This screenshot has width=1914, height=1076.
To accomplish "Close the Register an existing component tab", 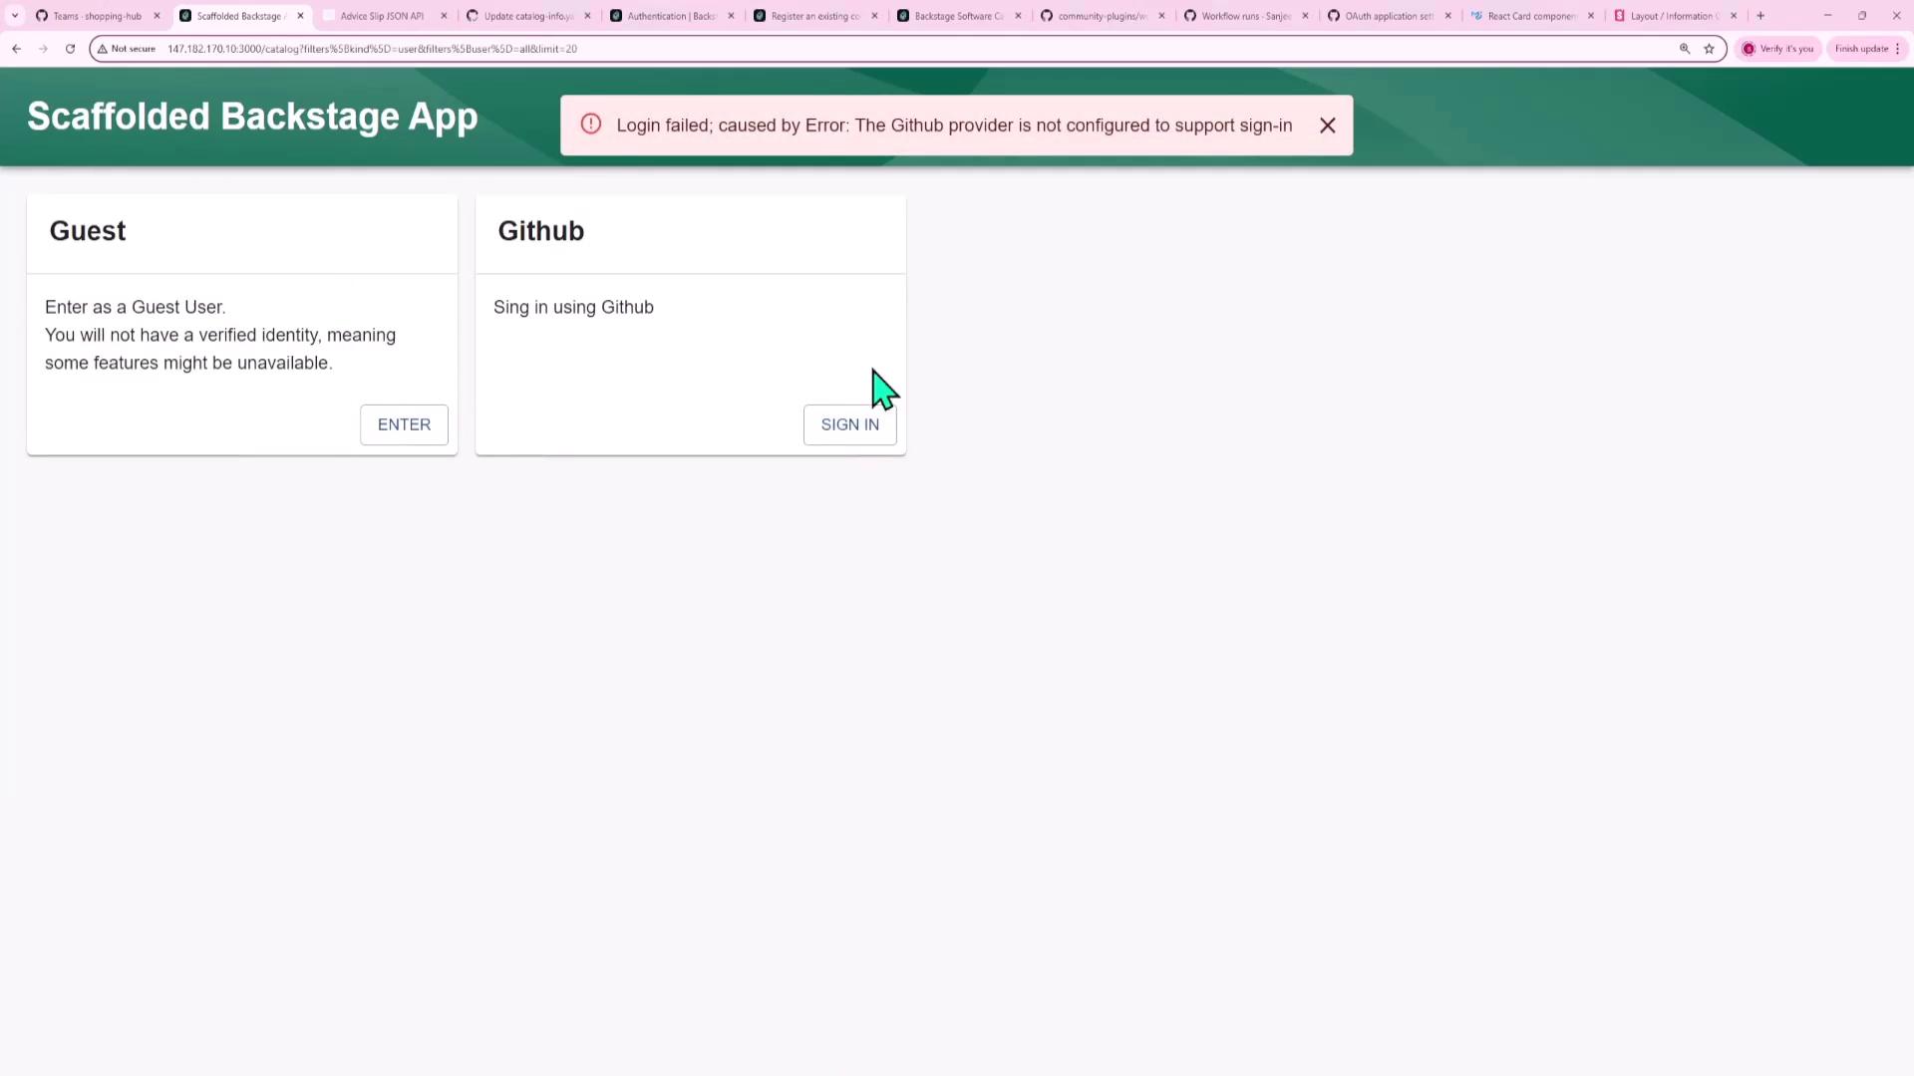I will [874, 16].
